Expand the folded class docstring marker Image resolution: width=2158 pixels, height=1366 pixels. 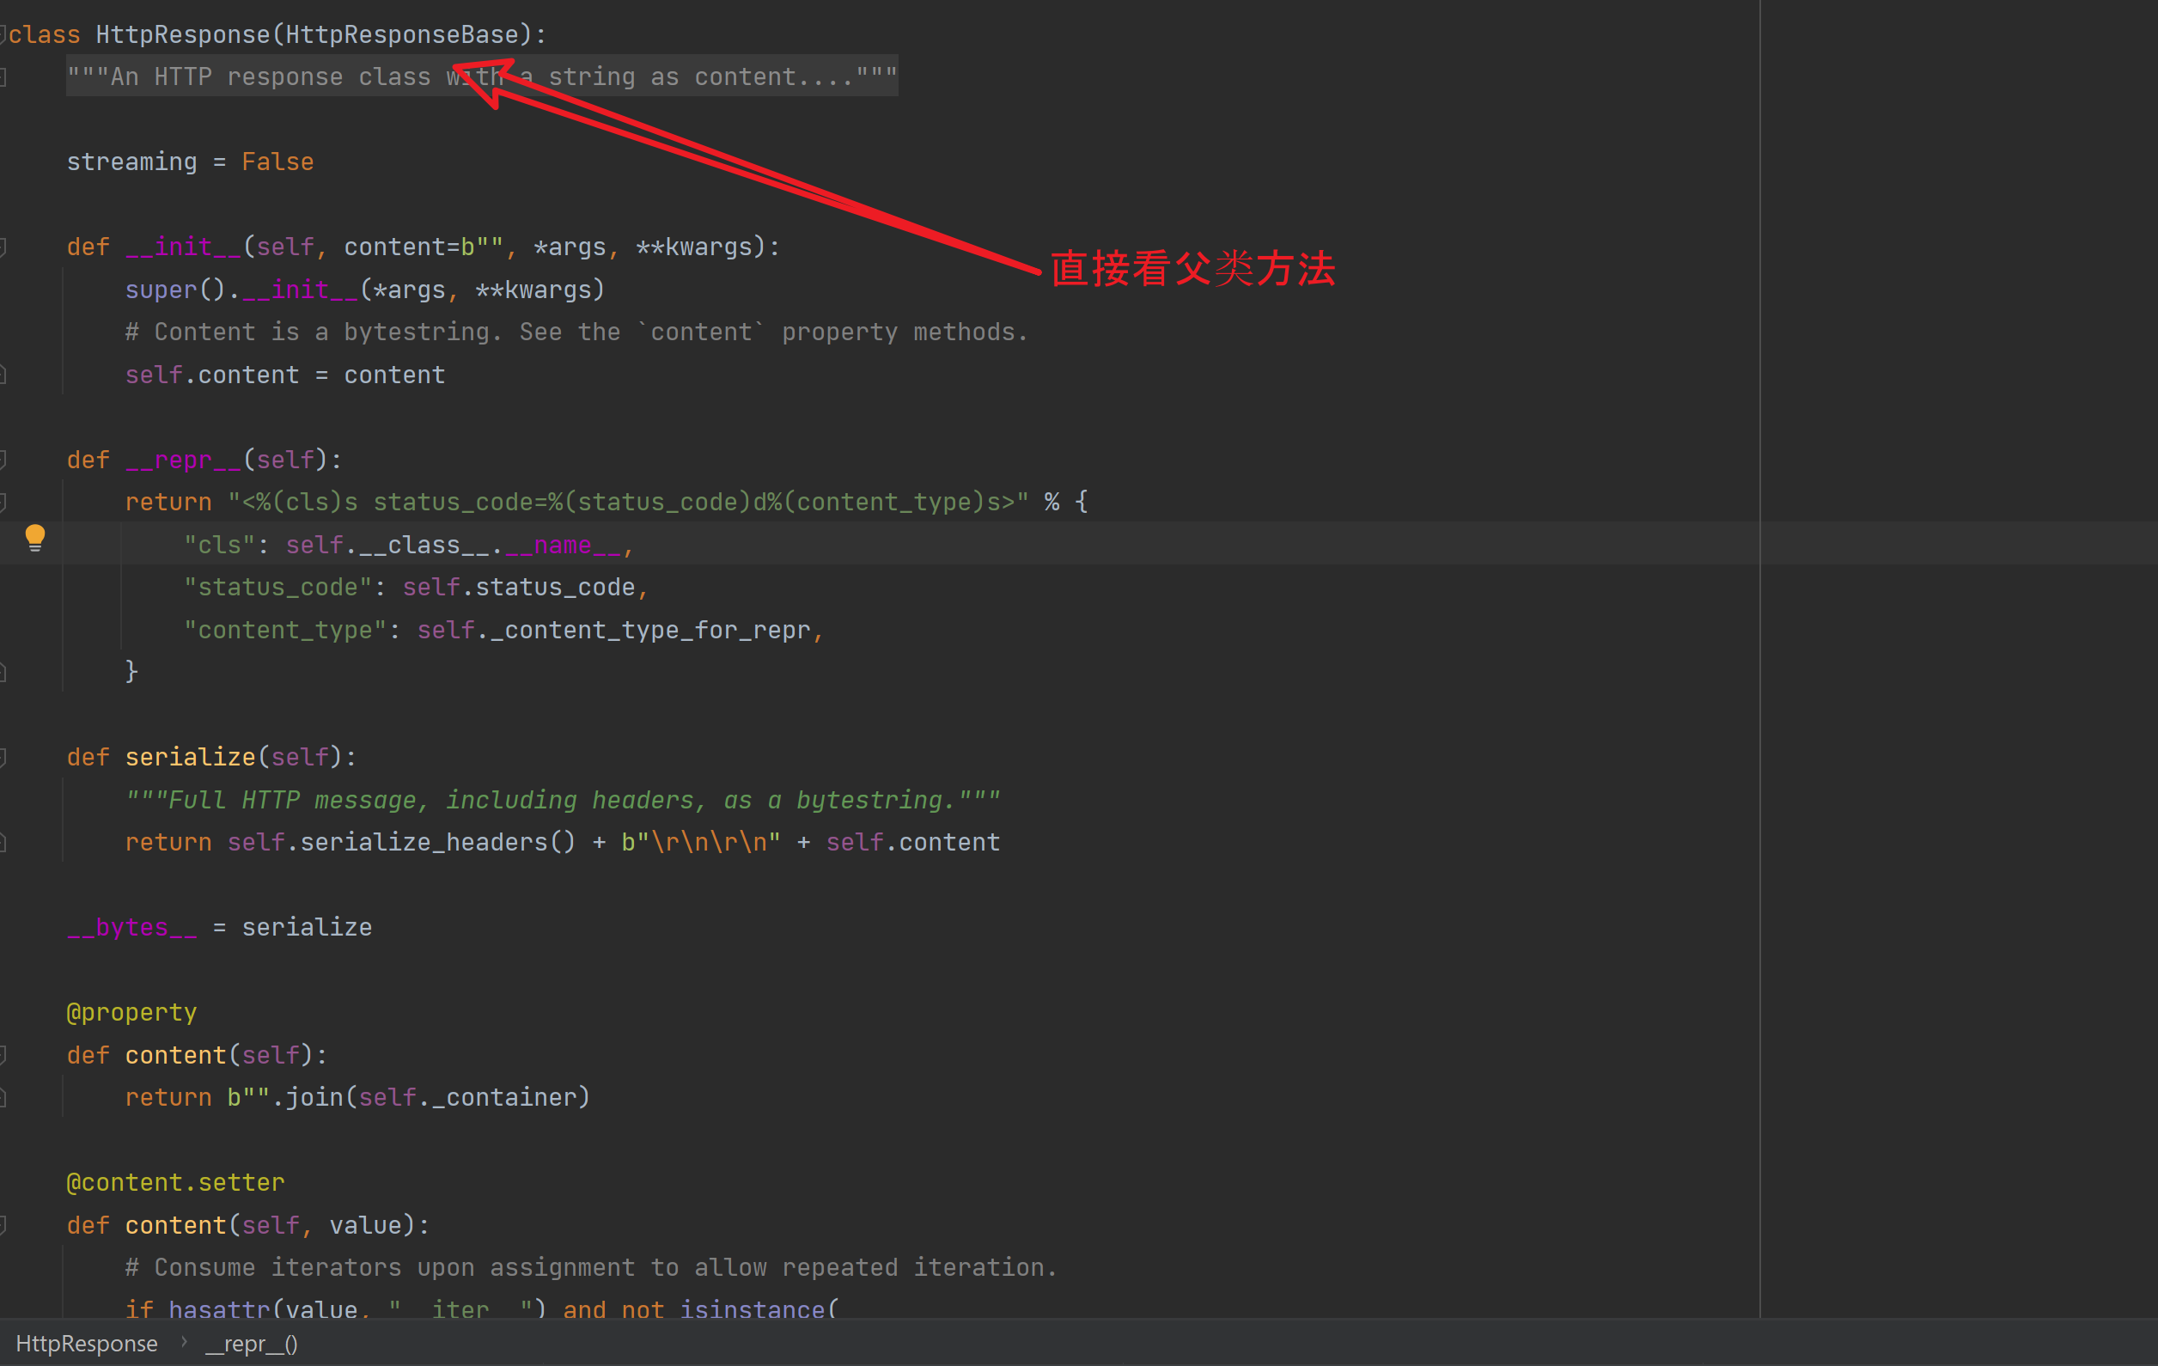tap(3, 77)
